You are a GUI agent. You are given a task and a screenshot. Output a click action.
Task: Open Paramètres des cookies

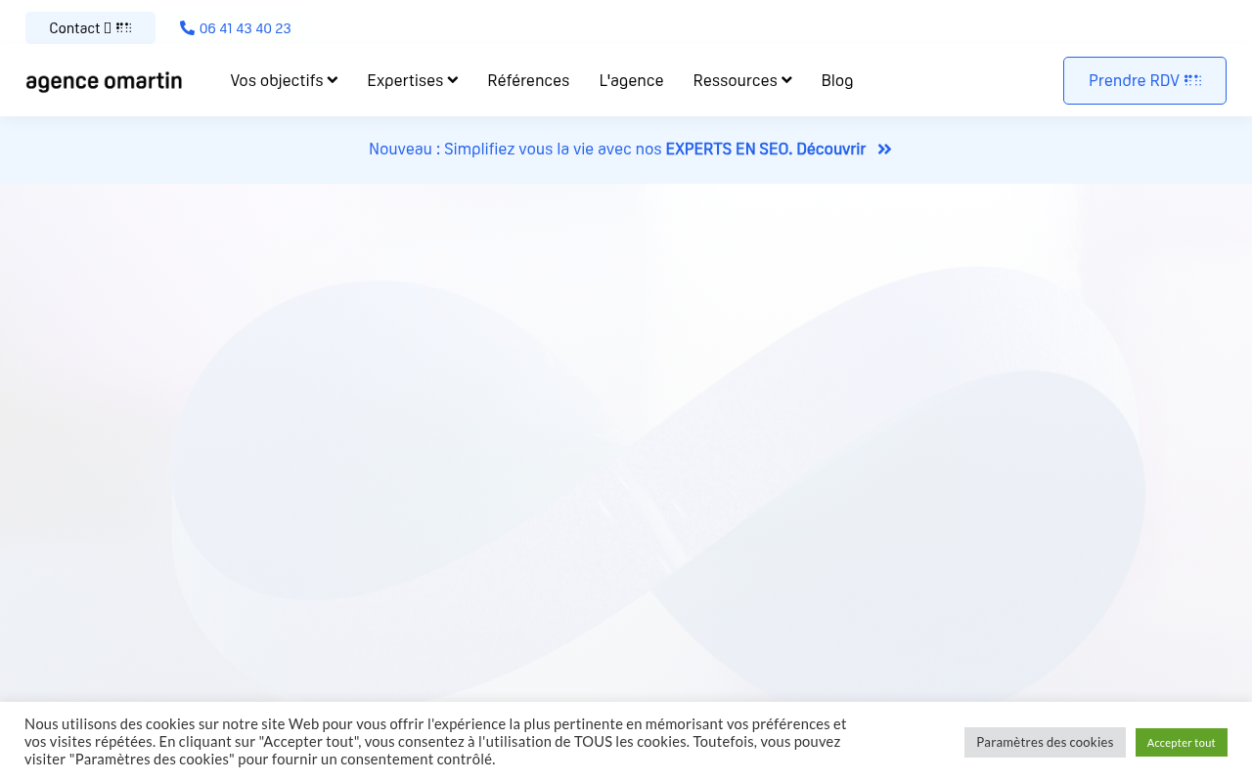[1045, 742]
